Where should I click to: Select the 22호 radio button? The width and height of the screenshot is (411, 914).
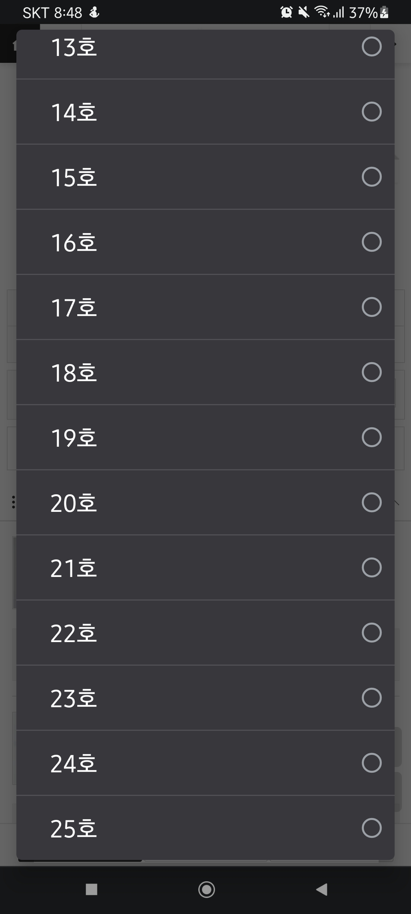[371, 633]
